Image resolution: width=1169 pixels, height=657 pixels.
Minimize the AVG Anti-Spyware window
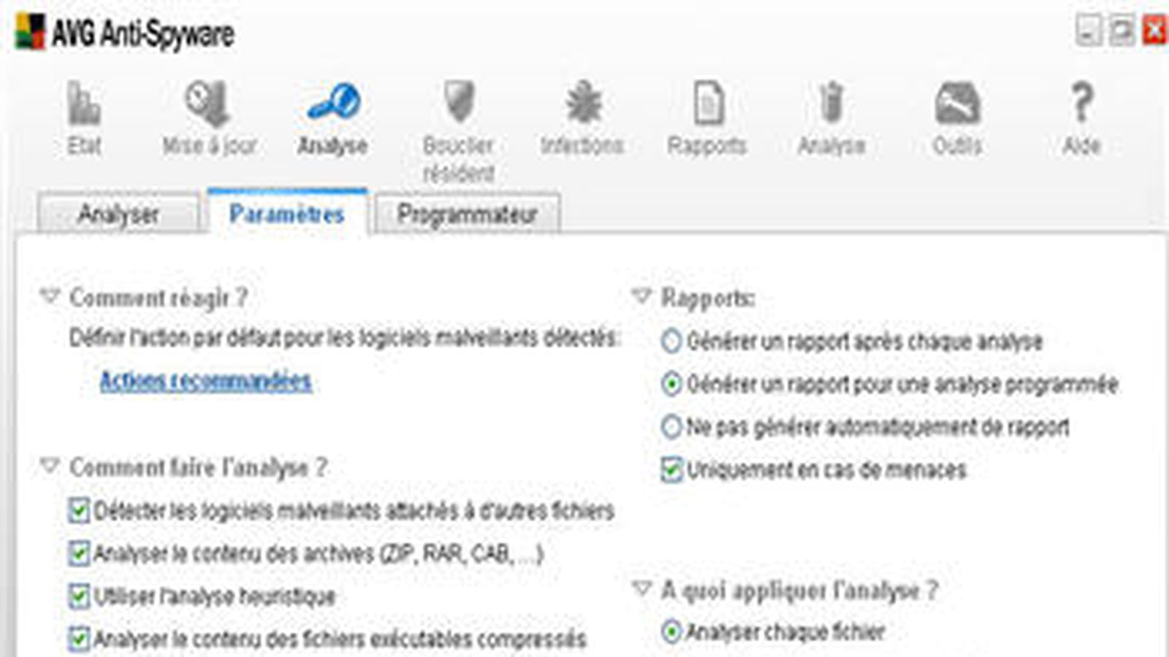[1088, 31]
